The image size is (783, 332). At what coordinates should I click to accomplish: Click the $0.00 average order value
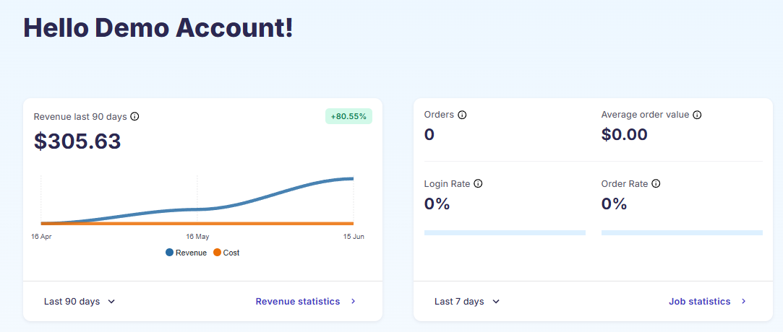tap(624, 134)
